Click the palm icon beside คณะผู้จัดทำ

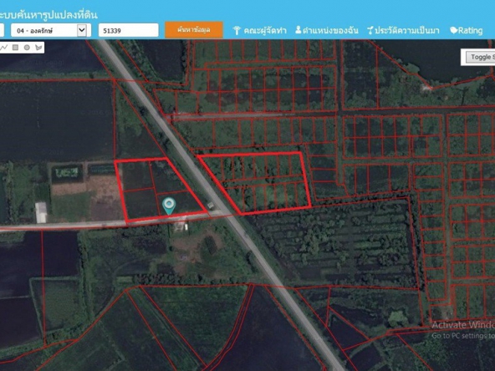point(237,31)
